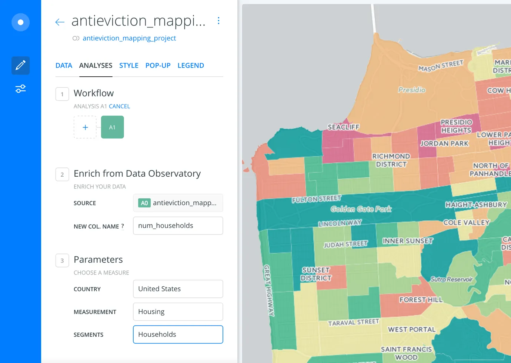
Task: Open the Segments dropdown showing Households
Action: click(x=178, y=334)
